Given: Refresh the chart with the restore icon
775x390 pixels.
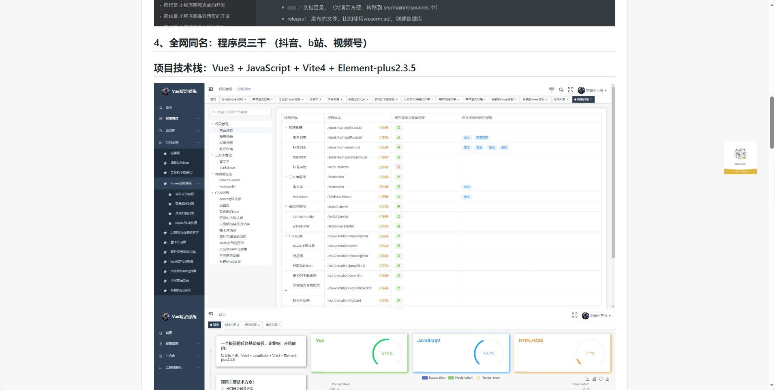Looking at the screenshot, I should coord(600,379).
